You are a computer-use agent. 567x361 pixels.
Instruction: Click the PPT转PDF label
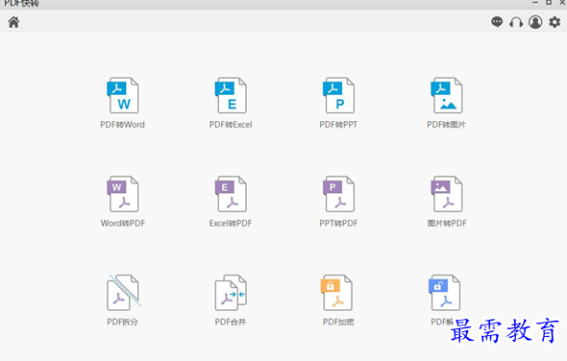coord(338,224)
